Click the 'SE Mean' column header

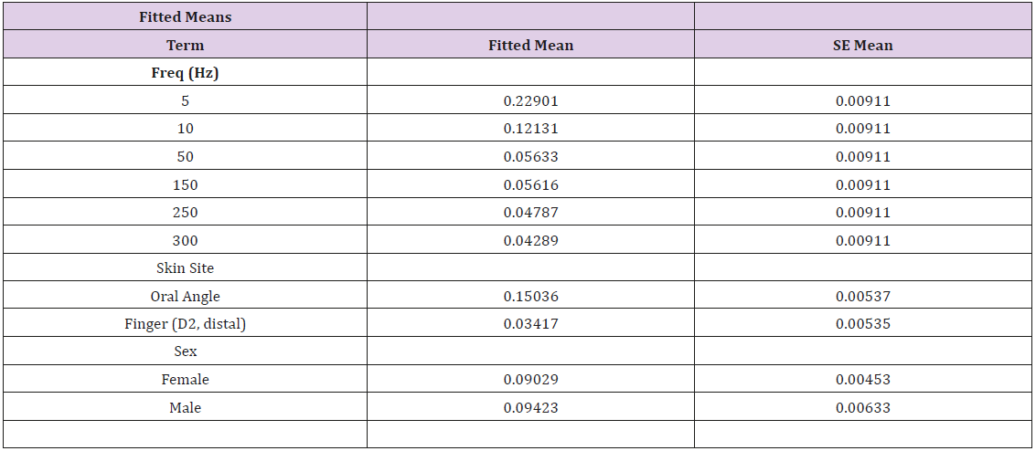[x=862, y=45]
